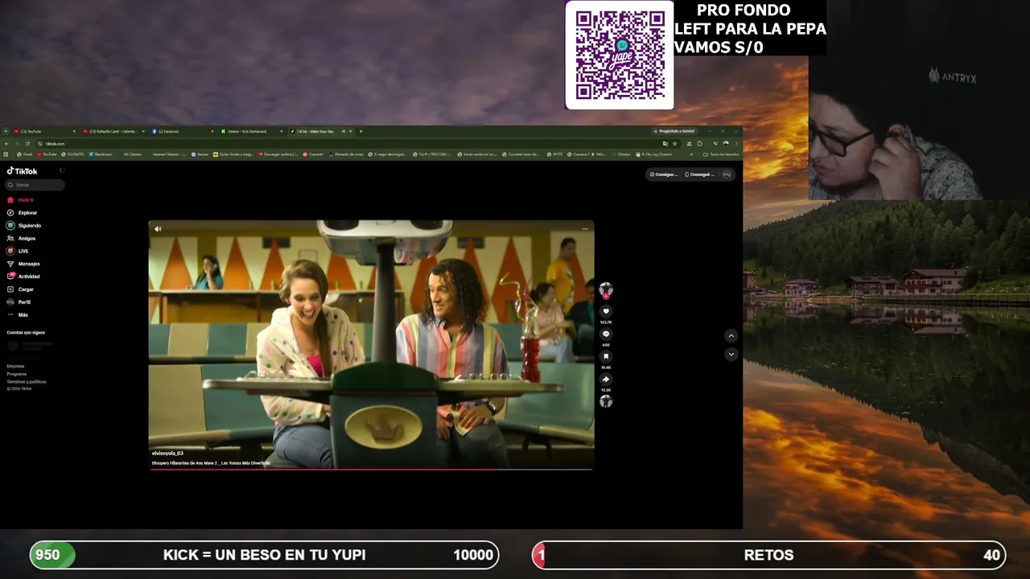Click the TikTok logo
1030x579 pixels.
pyautogui.click(x=23, y=170)
